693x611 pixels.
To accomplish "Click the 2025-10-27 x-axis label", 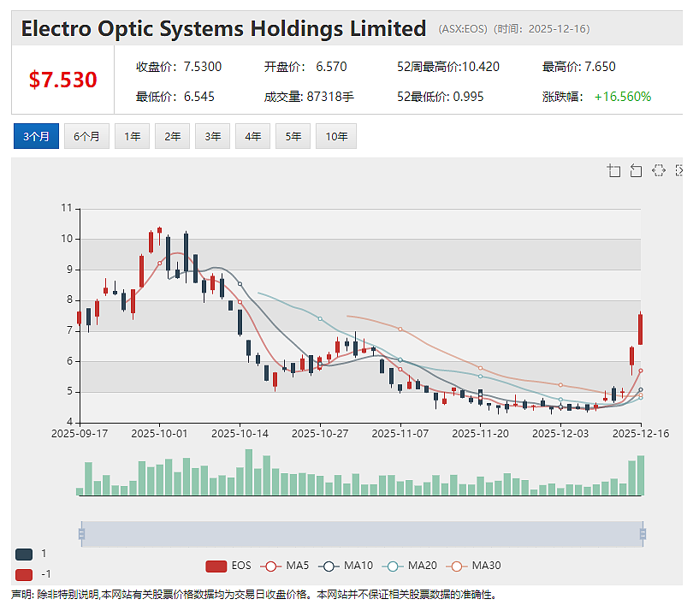I will pos(320,434).
